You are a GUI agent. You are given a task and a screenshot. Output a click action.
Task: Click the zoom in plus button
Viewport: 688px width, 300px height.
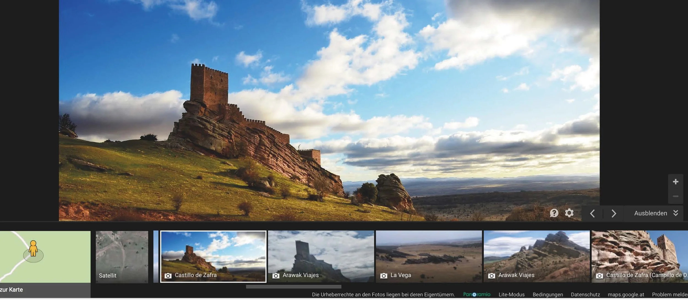click(675, 182)
